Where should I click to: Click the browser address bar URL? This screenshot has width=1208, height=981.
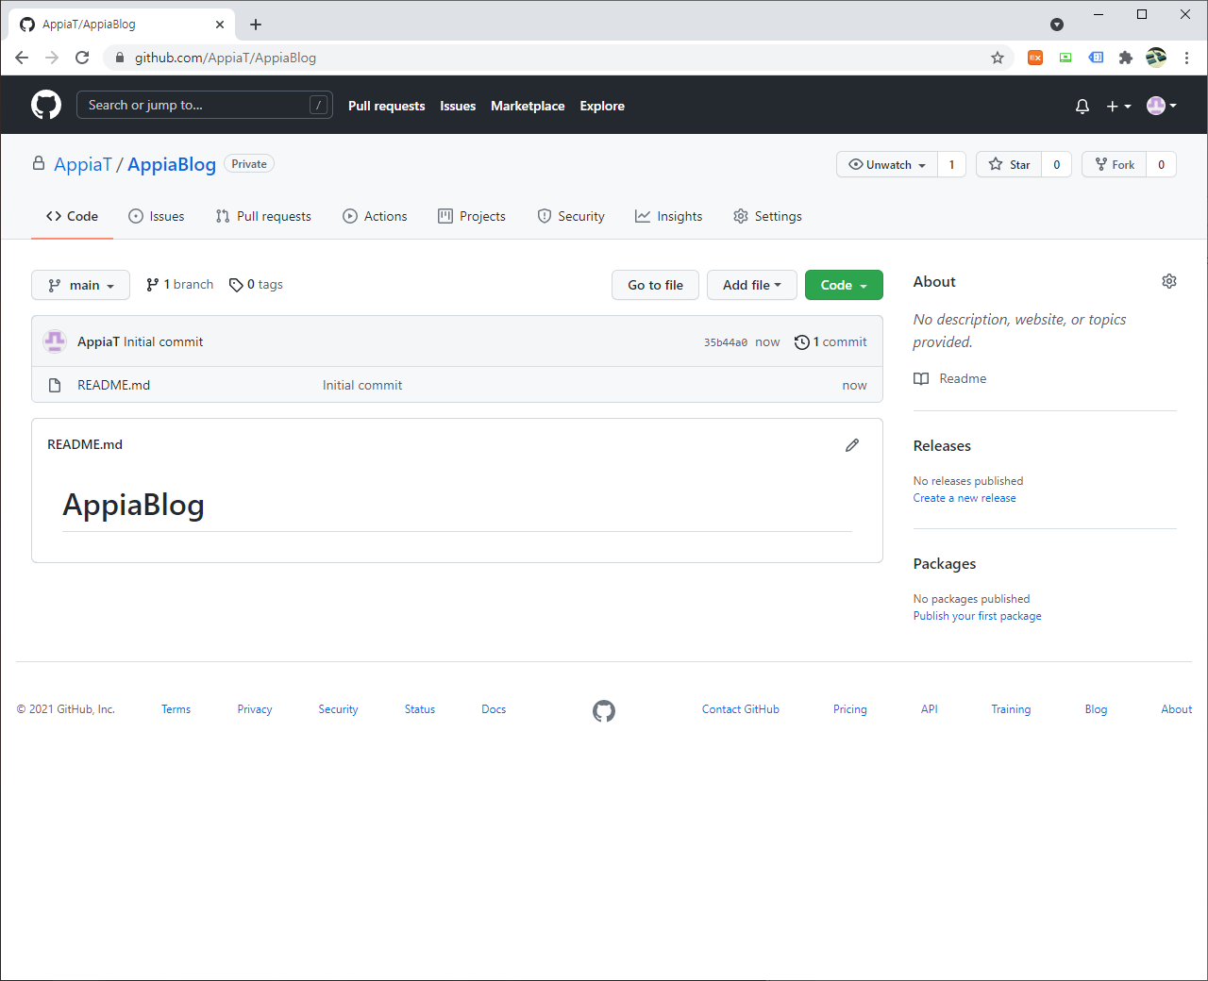[226, 58]
